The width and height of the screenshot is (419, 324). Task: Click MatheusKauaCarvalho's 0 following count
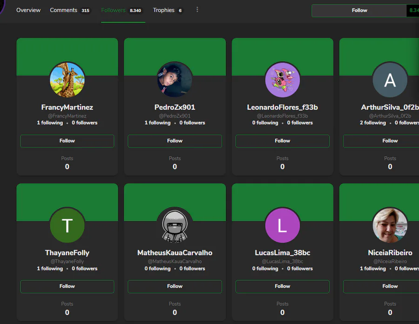point(157,269)
